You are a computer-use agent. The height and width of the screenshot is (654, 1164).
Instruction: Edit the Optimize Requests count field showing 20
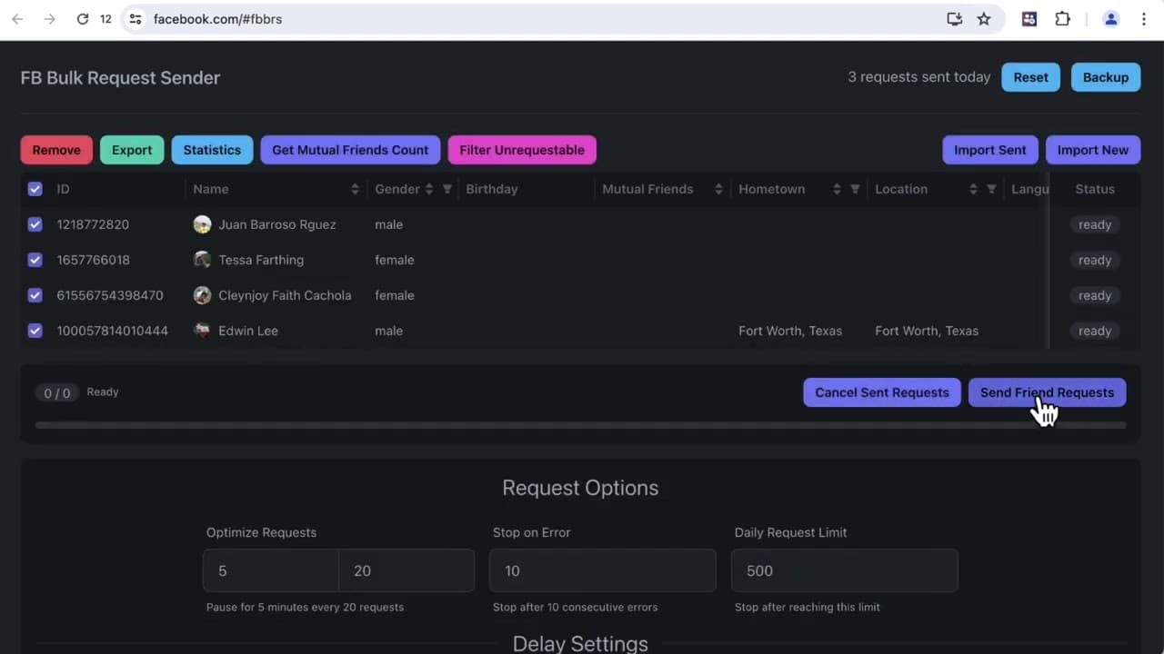pos(406,570)
